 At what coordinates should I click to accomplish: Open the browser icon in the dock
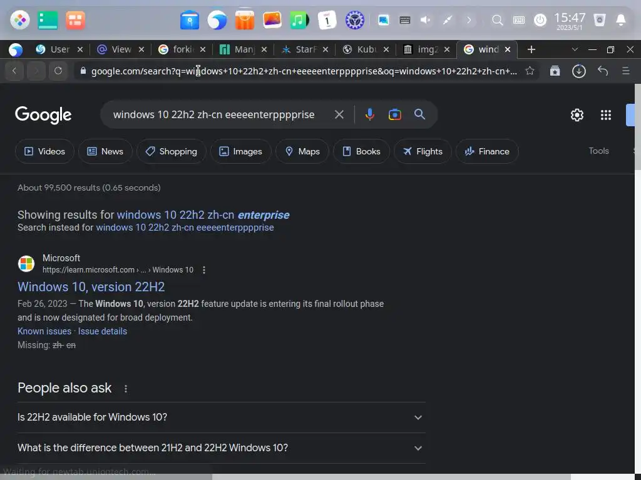[217, 20]
